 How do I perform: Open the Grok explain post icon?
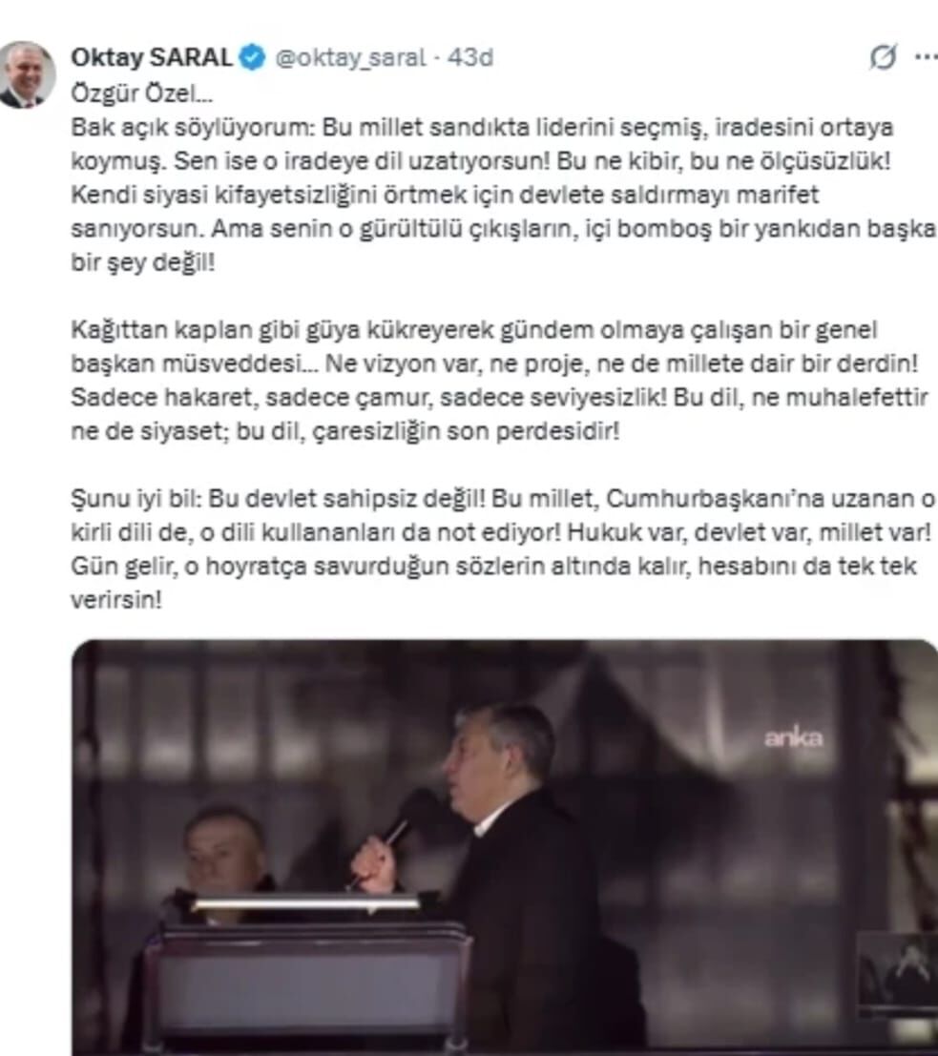click(883, 57)
